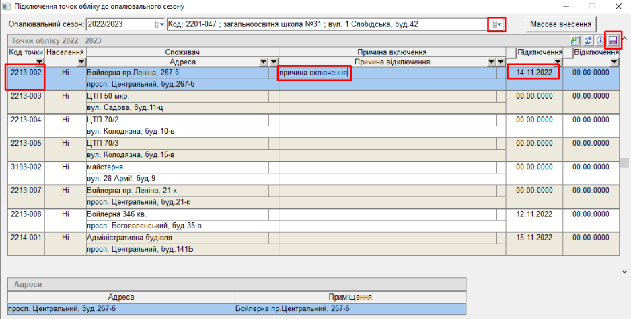Viewport: 631px width, 319px height.
Task: Toggle the checkbox beside Відключення header
Action: 569,52
